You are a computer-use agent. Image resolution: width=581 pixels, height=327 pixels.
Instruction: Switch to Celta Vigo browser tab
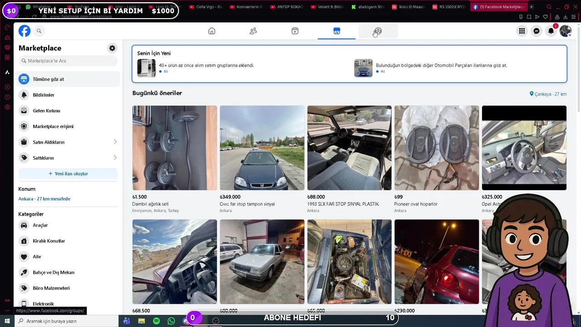tap(206, 7)
